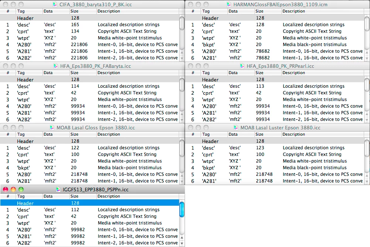Sort CIFA window by Tag column
The height and width of the screenshot is (247, 370).
tap(29, 11)
